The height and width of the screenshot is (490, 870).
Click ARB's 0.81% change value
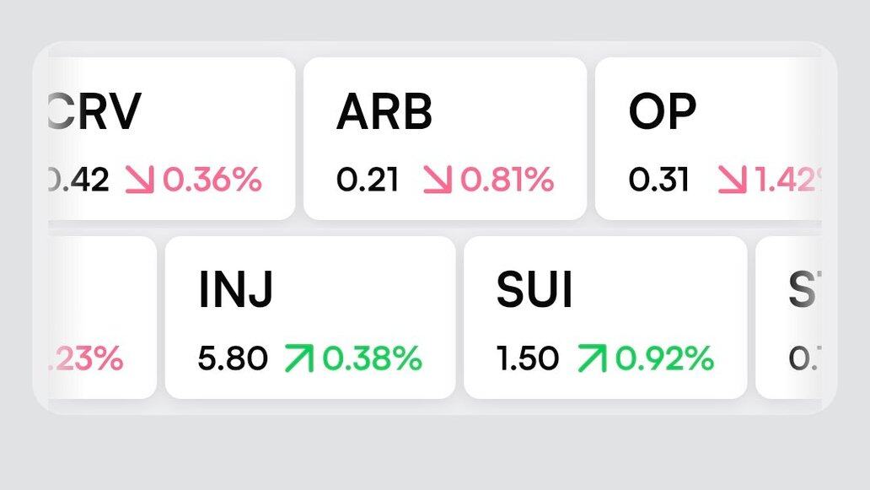coord(506,180)
